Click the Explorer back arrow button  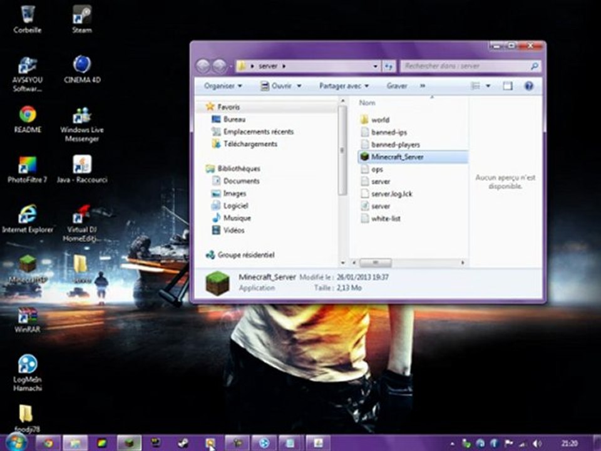[203, 66]
